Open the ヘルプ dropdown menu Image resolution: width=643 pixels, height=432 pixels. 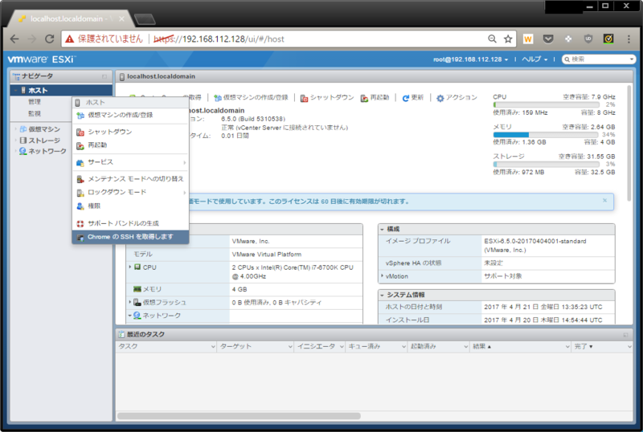click(534, 59)
